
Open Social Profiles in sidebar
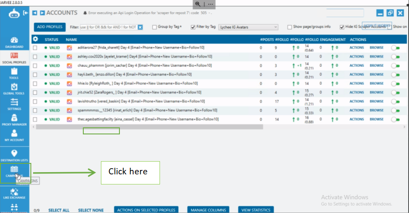tap(14, 58)
